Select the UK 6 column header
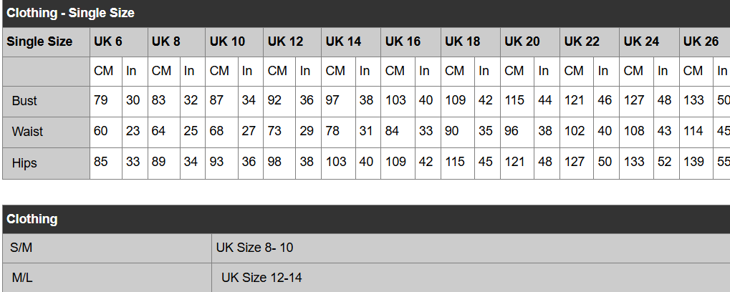Viewport: 730px width, 292px height. [x=119, y=42]
